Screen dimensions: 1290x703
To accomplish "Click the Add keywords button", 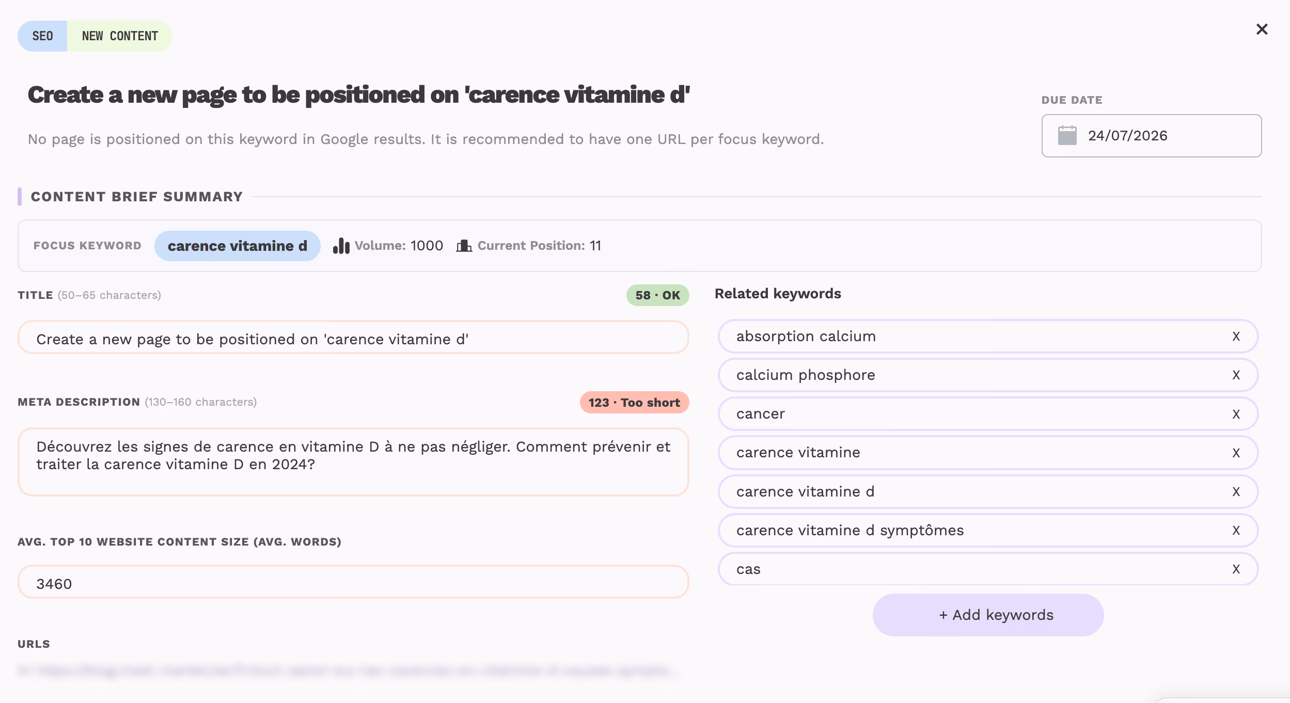I will click(x=988, y=615).
